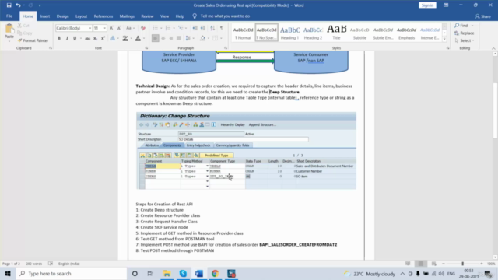498x280 pixels.
Task: Switch to the Design tab
Action: (x=62, y=16)
